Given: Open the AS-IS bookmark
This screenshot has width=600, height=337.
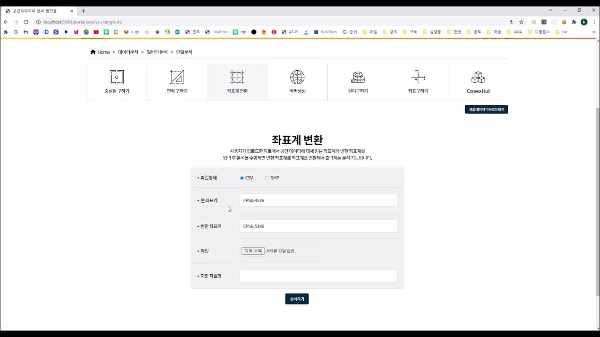Looking at the screenshot, I should click(290, 32).
